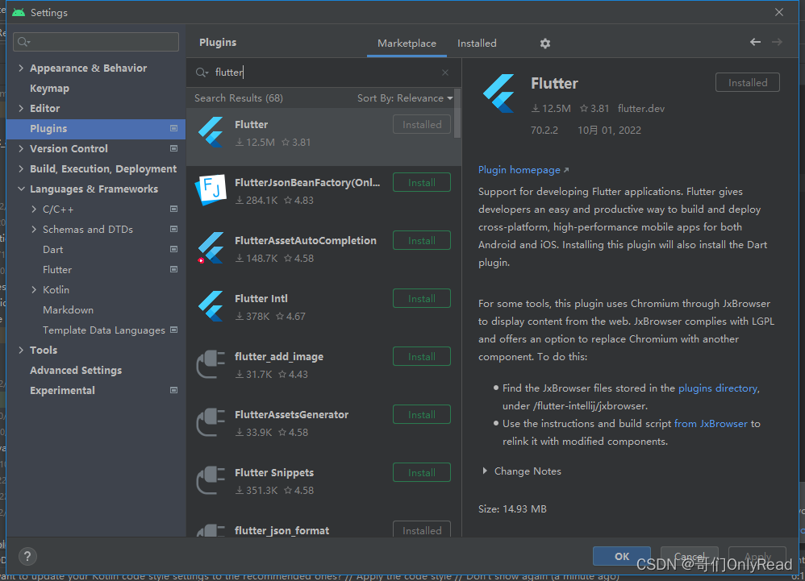Install FlutterAssetAutoCompletion plugin
Image resolution: width=805 pixels, height=581 pixels.
point(422,240)
